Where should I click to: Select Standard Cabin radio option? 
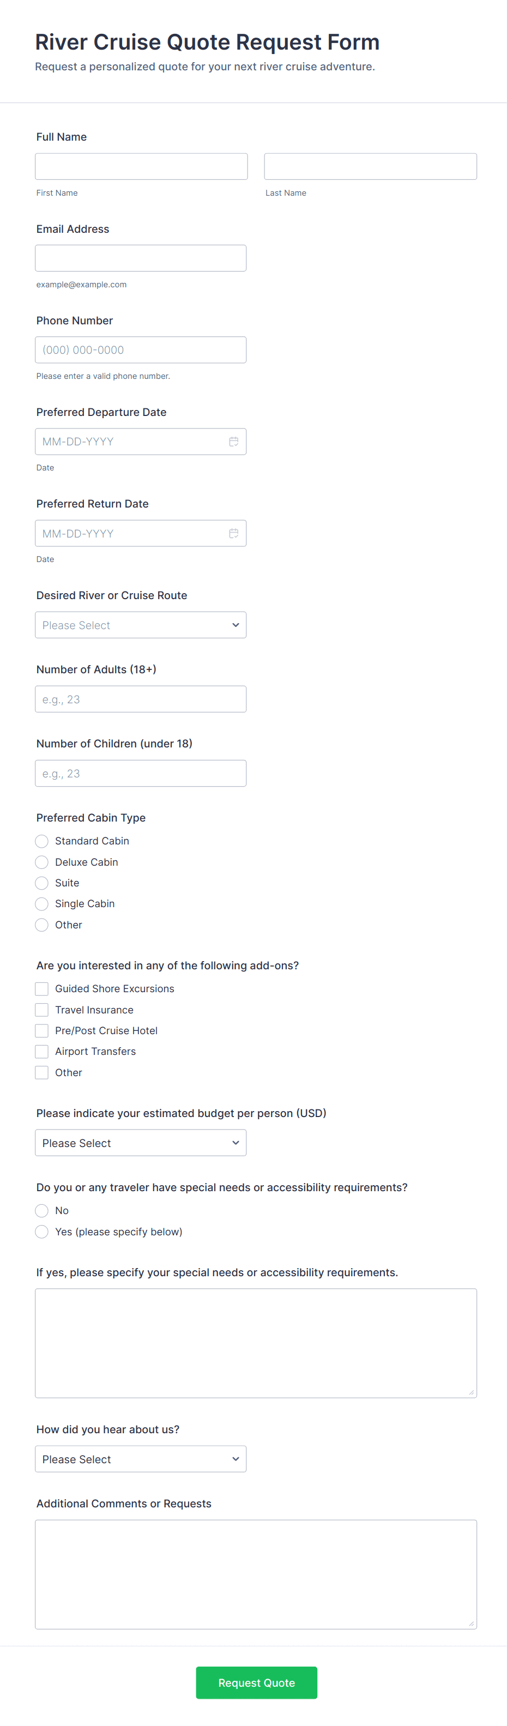tap(41, 841)
